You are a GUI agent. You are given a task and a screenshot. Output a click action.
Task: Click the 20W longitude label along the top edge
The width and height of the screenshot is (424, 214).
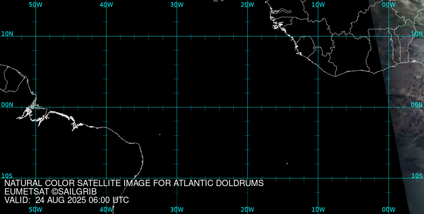point(248,5)
